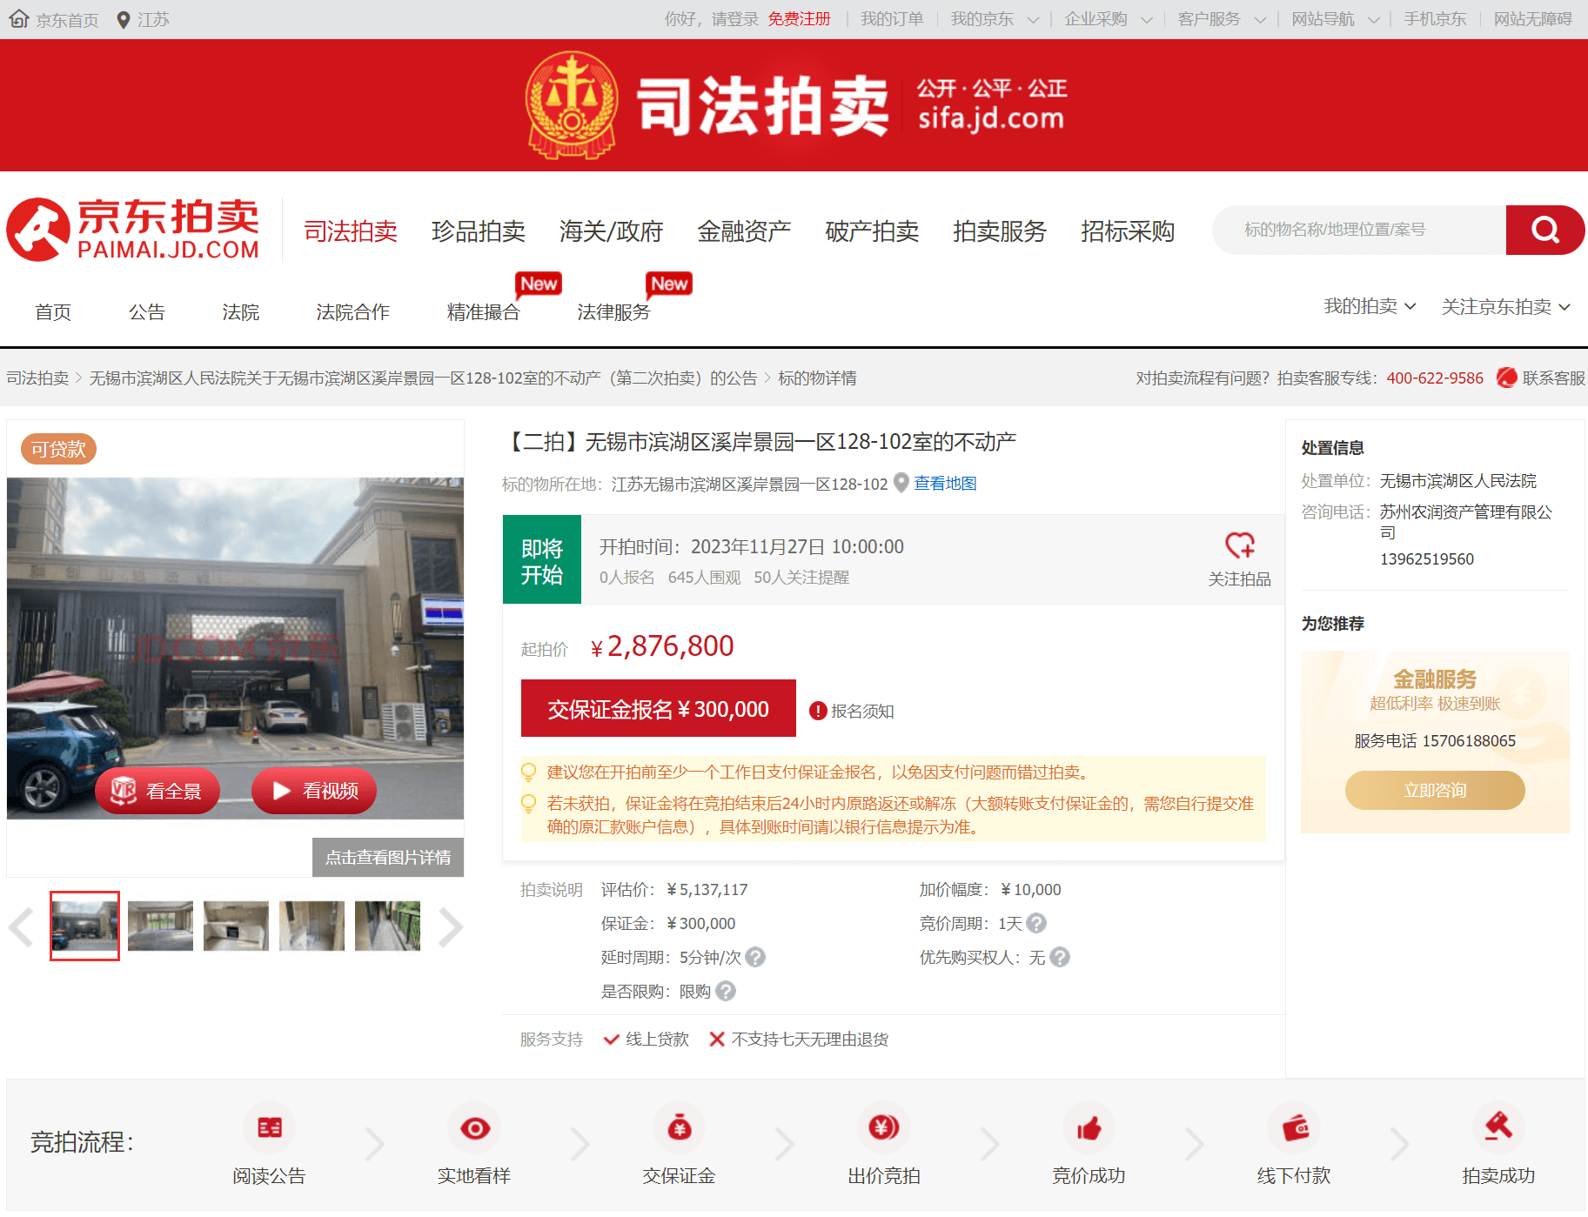Screen dimensions: 1588x1217
Task: Play the property video
Action: tap(314, 791)
